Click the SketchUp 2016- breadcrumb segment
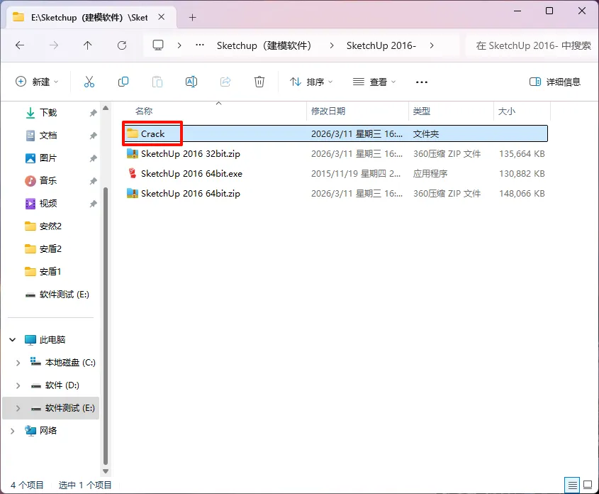This screenshot has height=494, width=599. 381,45
